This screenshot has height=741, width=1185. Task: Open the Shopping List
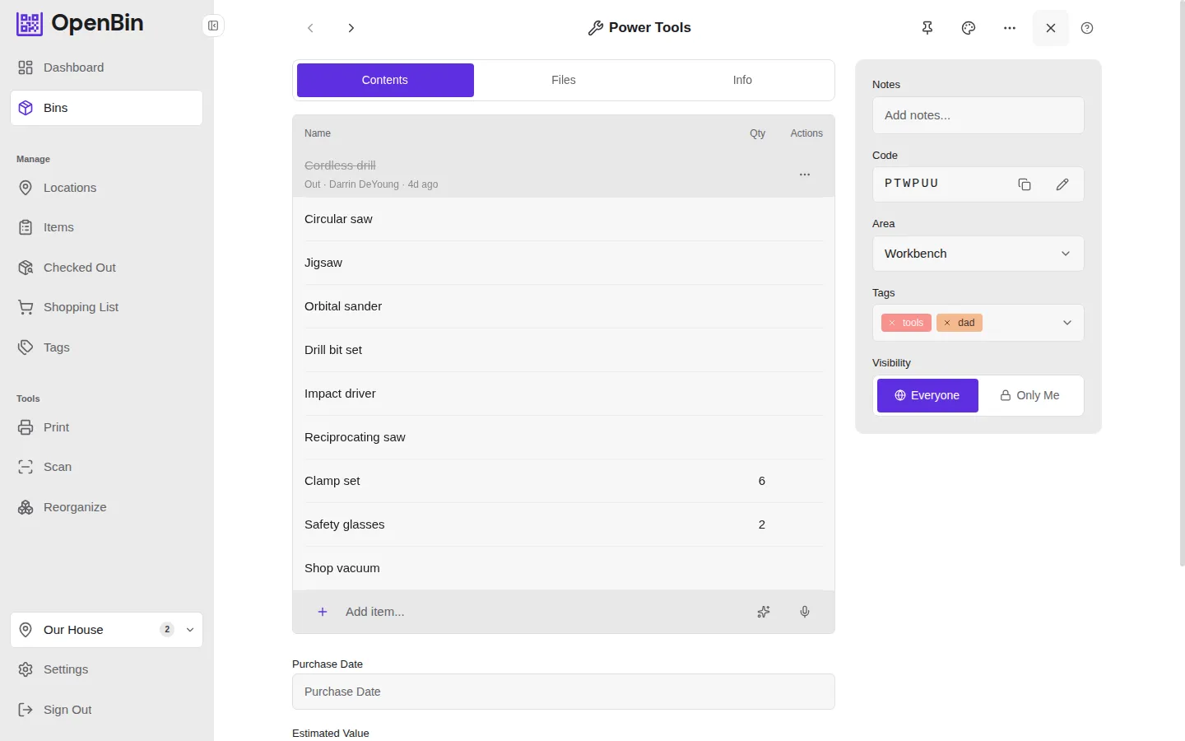(x=106, y=307)
